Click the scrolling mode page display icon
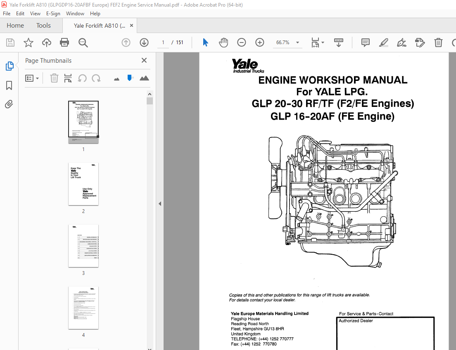 click(339, 43)
